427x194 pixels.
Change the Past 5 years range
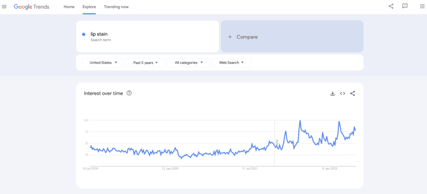(145, 63)
